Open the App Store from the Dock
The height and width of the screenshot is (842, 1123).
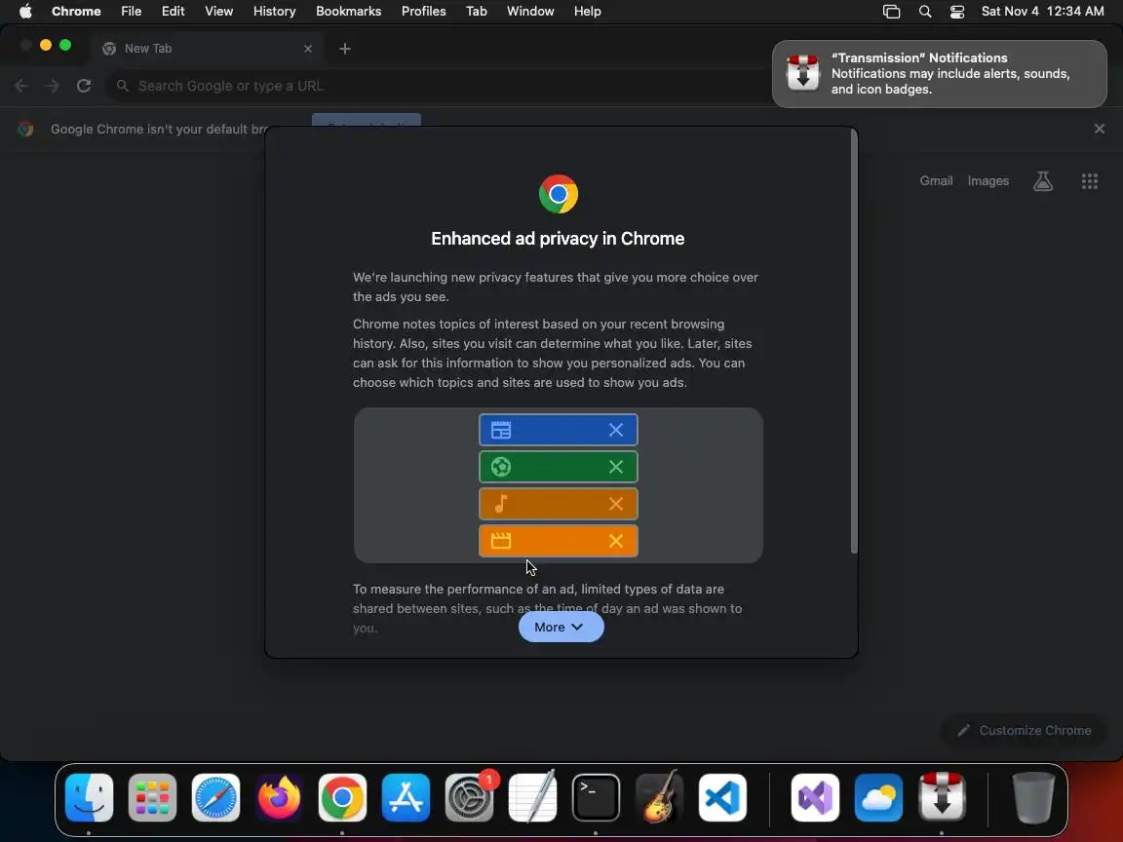coord(407,797)
